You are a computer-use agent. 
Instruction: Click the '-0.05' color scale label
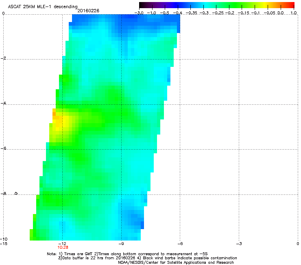click(x=269, y=13)
